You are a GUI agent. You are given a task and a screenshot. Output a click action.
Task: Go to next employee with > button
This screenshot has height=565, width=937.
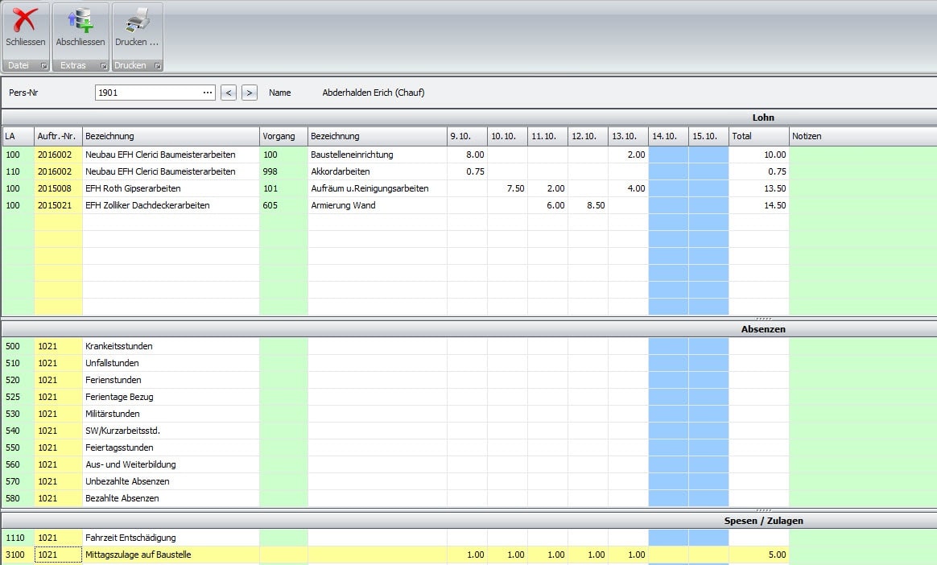250,93
